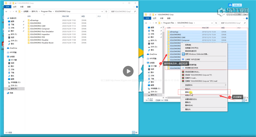Open 网络 in left window sidebar
Viewport: 256px width, 137px height.
pyautogui.click(x=10, y=93)
